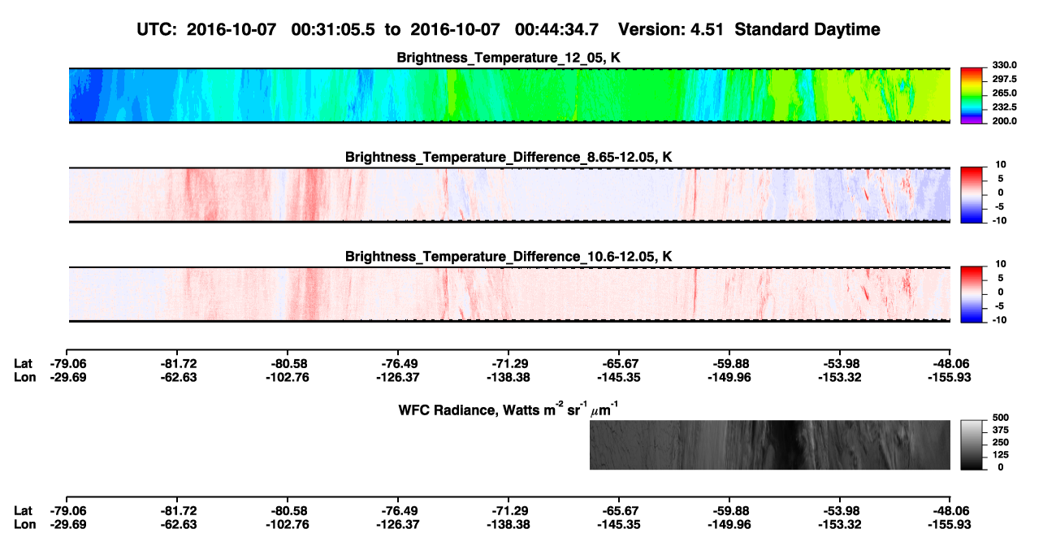Click longitude -155.93 on the axis under the temperature panels

(950, 377)
